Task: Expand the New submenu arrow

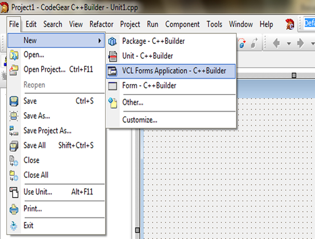Action: pyautogui.click(x=100, y=41)
